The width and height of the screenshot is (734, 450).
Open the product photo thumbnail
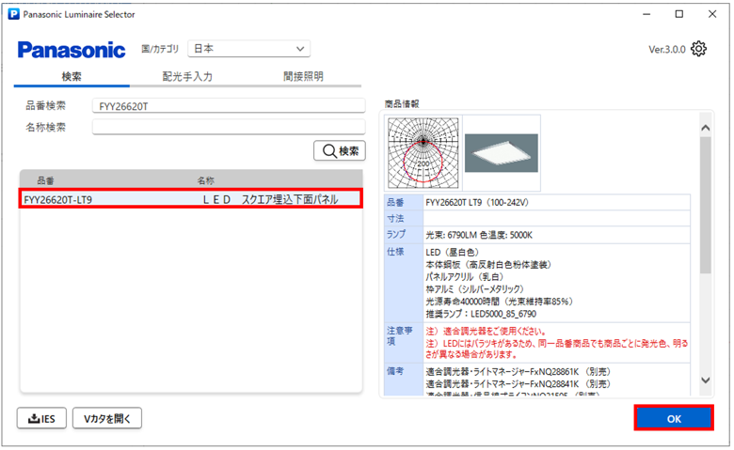point(502,150)
